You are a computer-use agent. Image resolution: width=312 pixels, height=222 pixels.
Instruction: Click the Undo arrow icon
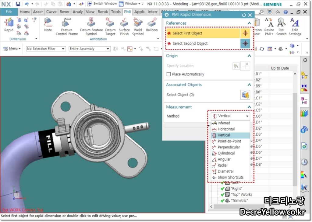27,4
